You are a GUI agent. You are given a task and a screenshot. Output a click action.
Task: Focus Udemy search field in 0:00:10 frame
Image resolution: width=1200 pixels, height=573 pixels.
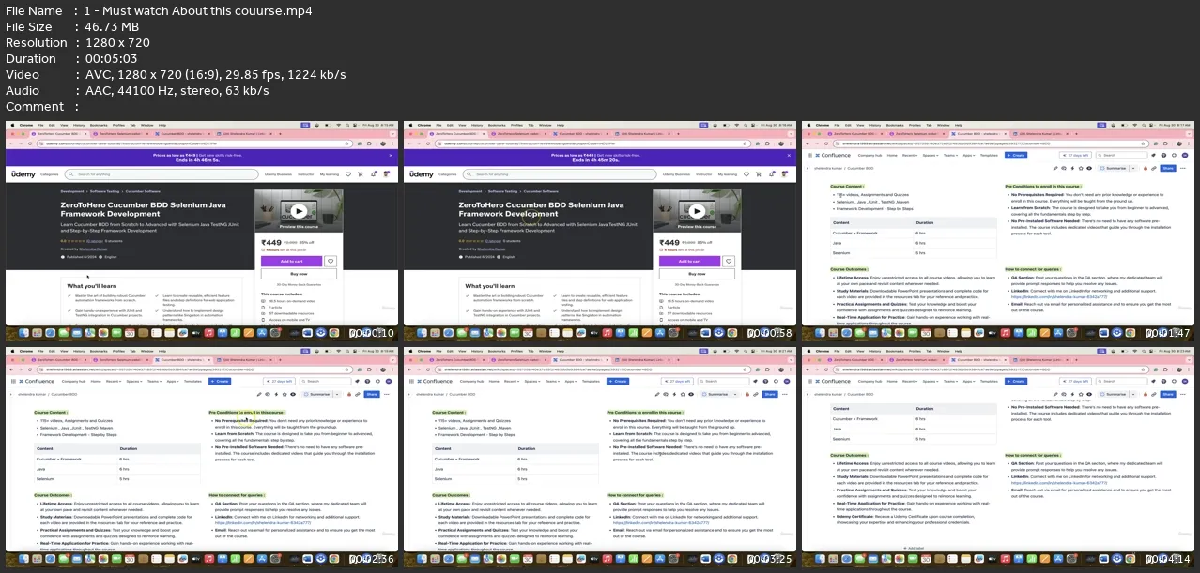point(162,174)
